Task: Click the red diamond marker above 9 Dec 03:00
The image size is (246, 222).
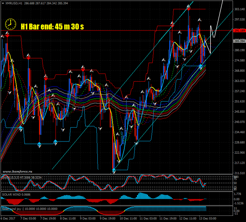Action: pyautogui.click(x=83, y=70)
